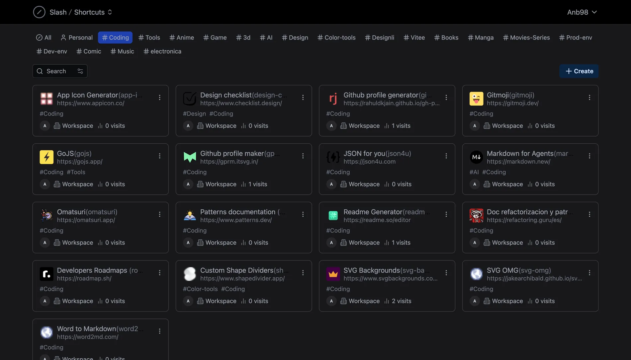The image size is (631, 360).
Task: Filter by the Dev-env tag
Action: [x=52, y=51]
